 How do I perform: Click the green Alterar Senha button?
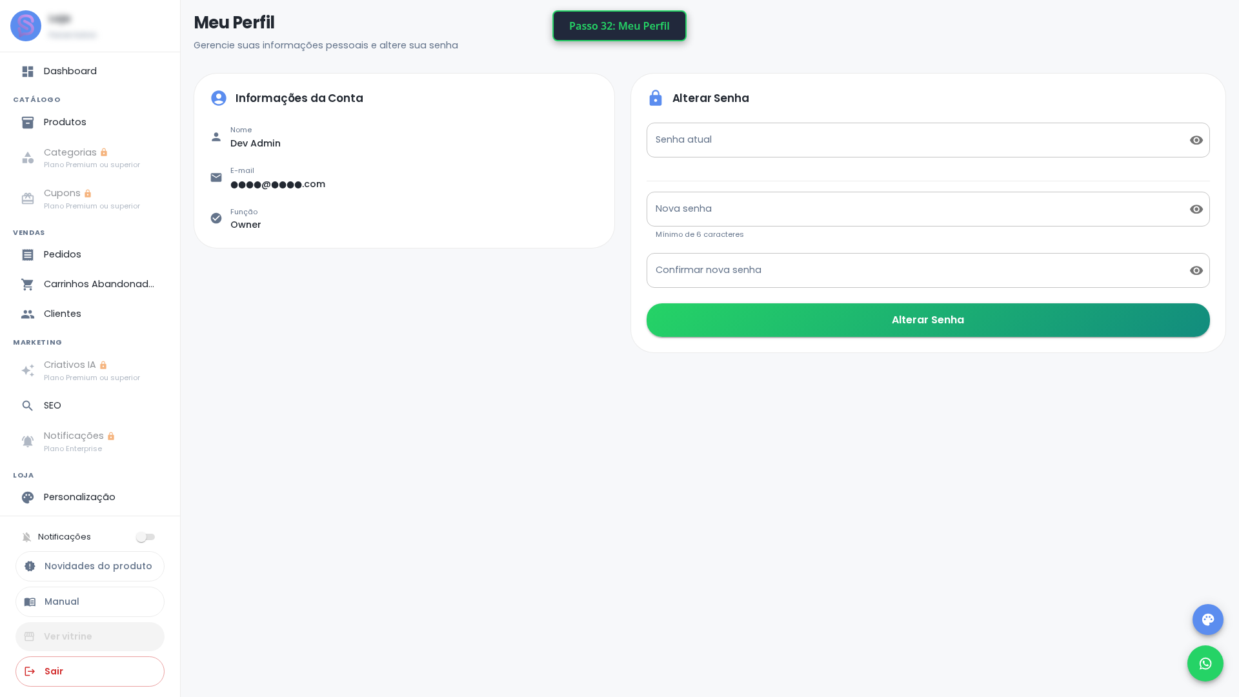coord(928,320)
